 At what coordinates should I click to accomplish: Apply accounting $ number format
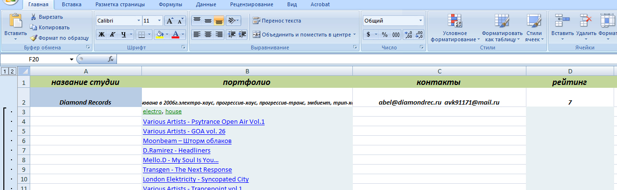click(x=368, y=35)
